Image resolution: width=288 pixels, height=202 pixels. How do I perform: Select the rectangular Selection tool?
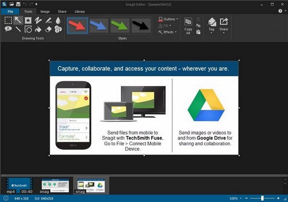[8, 20]
